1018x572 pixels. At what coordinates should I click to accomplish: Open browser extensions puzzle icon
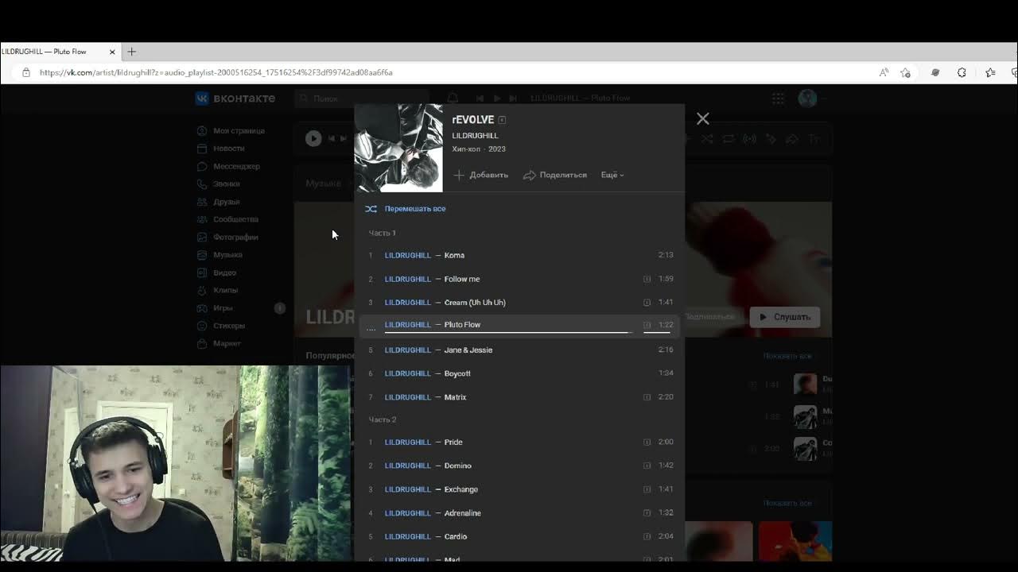point(962,72)
